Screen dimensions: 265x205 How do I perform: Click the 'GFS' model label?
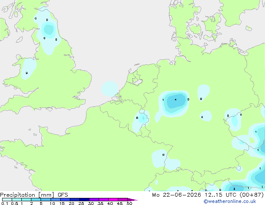[63, 195]
